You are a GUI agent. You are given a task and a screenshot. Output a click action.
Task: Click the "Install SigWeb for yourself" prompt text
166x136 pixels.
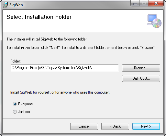(60, 92)
